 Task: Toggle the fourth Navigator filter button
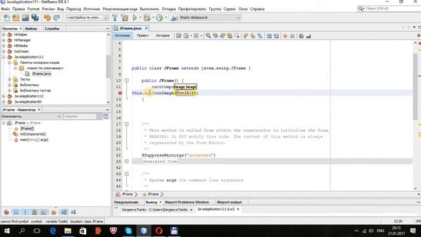coord(35,212)
